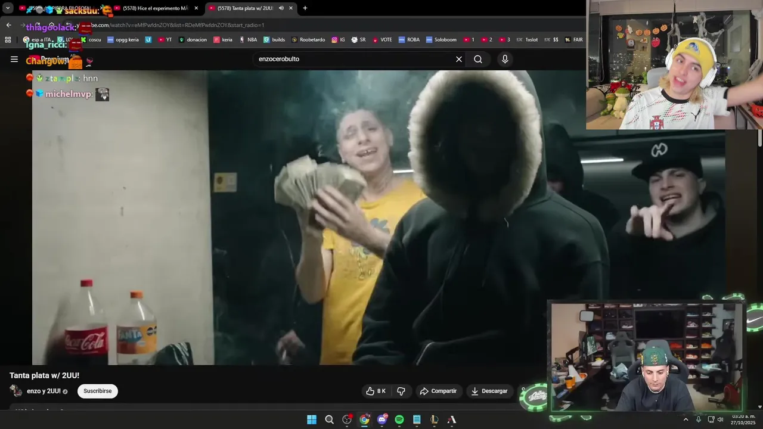Image resolution: width=763 pixels, height=429 pixels.
Task: Open the channel avatar beside enzo y 2UU!
Action: tap(16, 391)
